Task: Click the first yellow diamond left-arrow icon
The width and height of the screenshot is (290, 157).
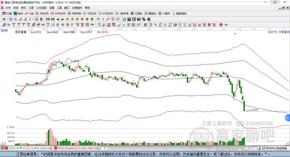Action: pos(67,19)
